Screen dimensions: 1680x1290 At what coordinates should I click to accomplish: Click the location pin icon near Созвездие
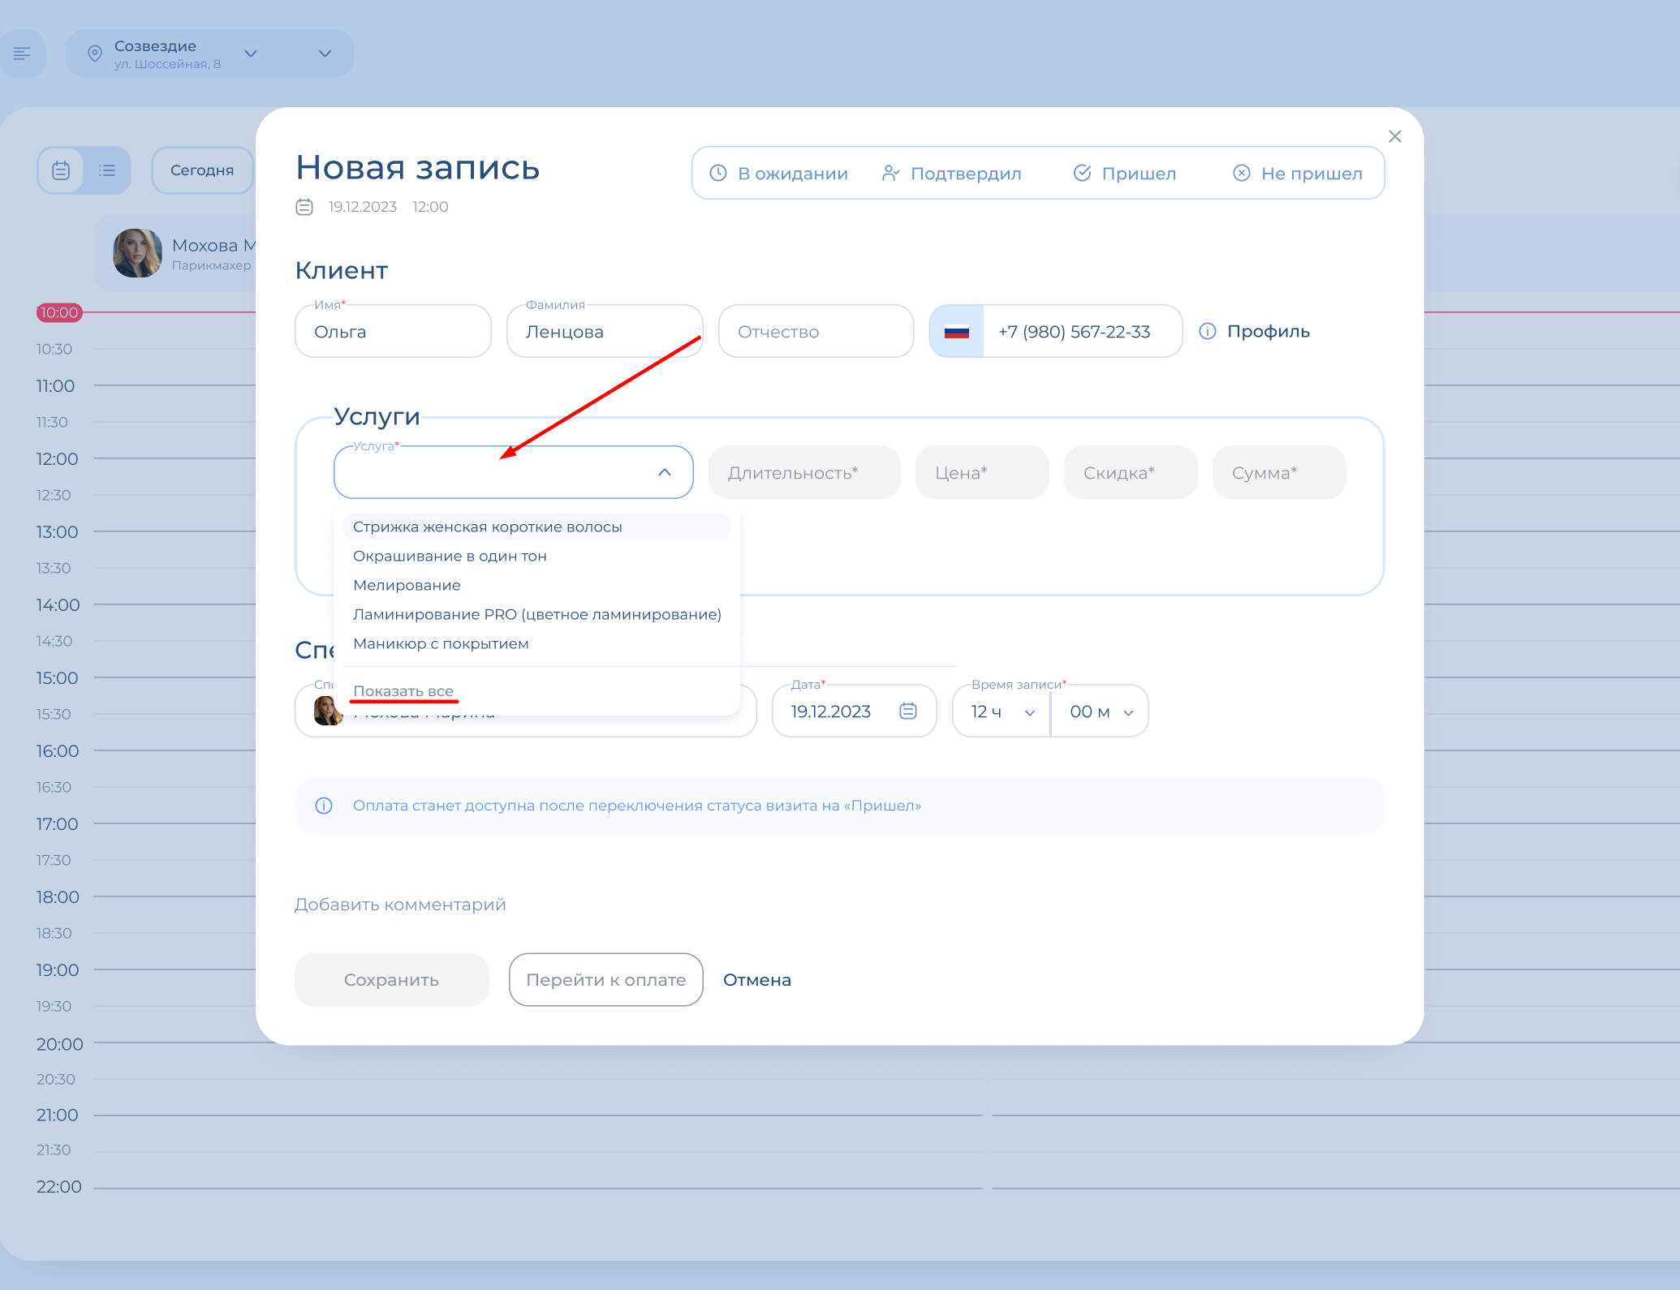(x=95, y=54)
